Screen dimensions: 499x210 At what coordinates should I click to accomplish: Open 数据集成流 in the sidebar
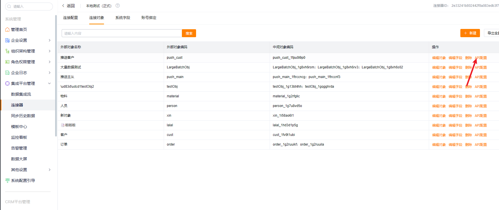tap(21, 94)
